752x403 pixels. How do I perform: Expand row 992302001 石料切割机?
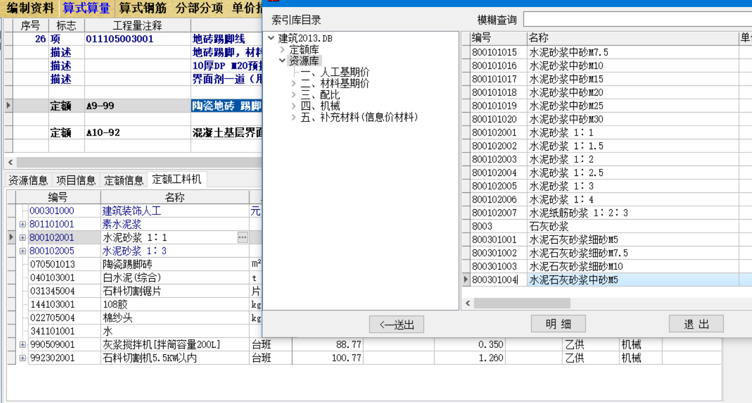coord(23,358)
